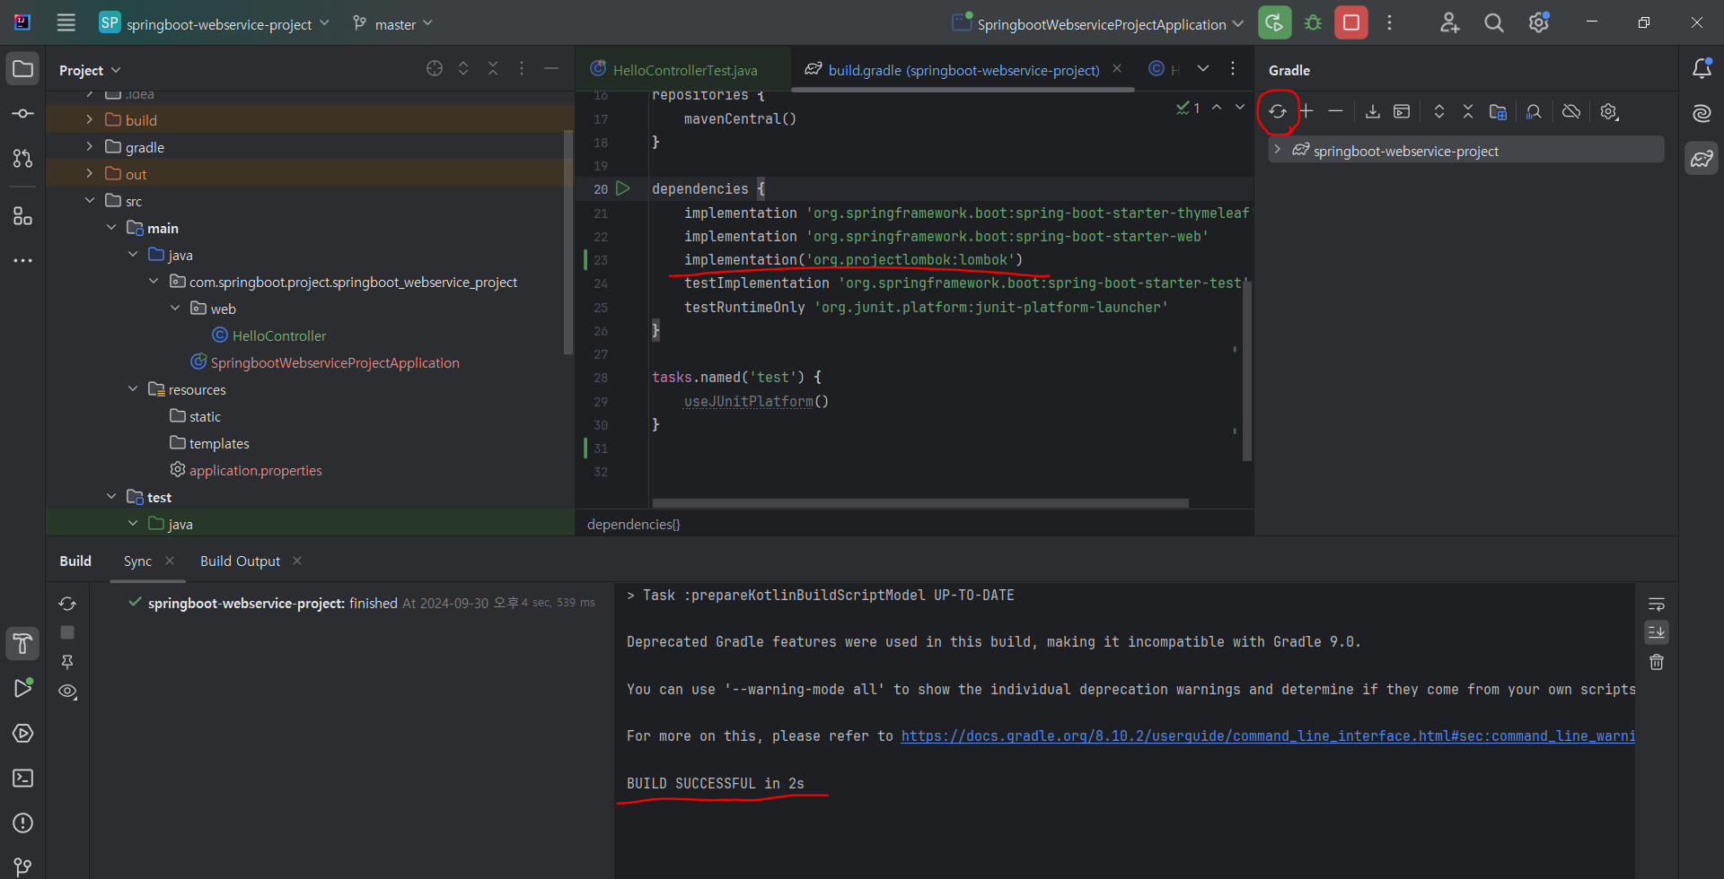Screen dimensions: 1724x879
Task: Open the Git tool window
Action: (x=23, y=866)
